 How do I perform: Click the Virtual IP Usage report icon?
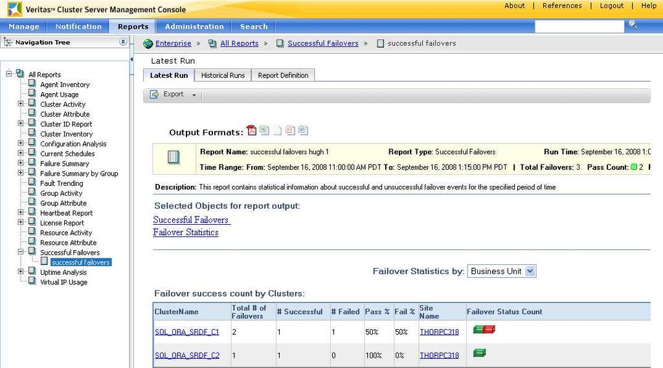(32, 281)
